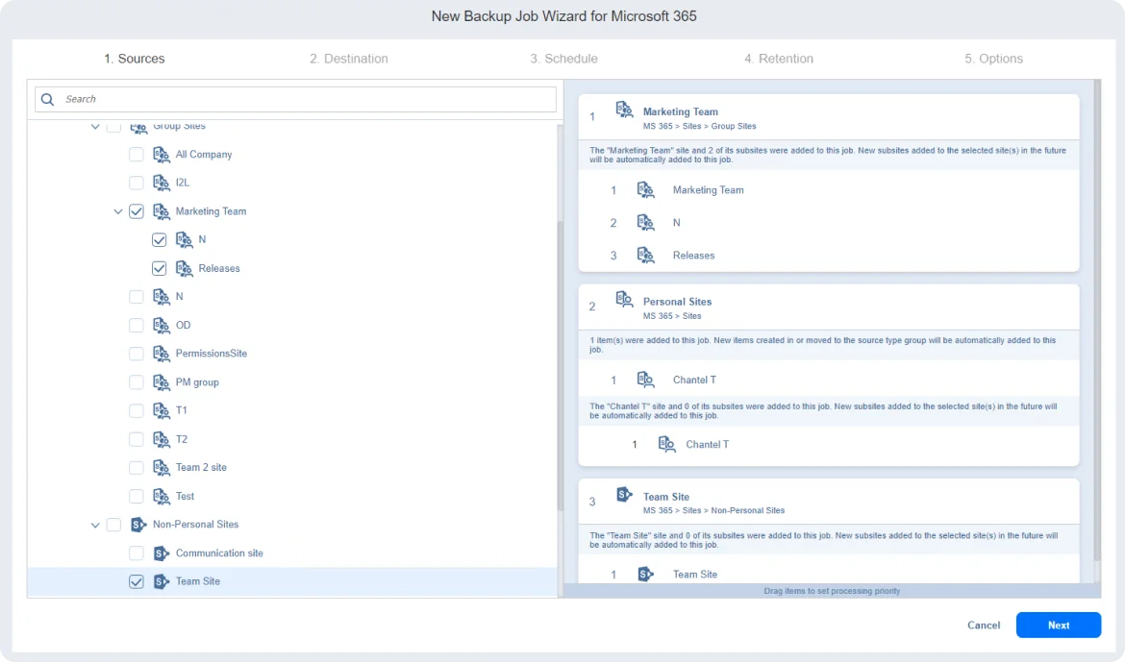Click the Personal Sites header icon in job list
The width and height of the screenshot is (1125, 663).
[624, 300]
